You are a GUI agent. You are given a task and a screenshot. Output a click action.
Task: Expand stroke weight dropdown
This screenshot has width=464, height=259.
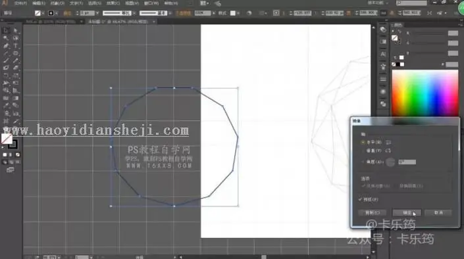[x=97, y=13]
